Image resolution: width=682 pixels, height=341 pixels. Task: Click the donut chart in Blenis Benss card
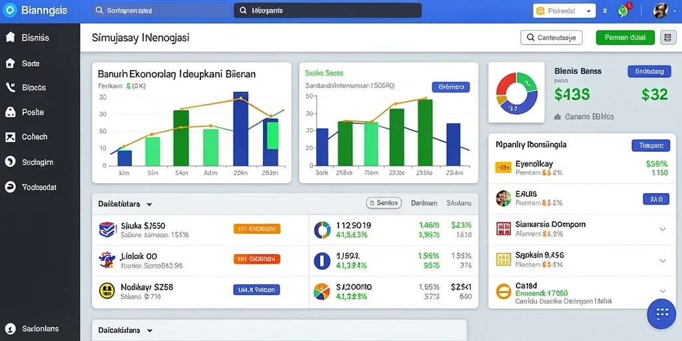(517, 93)
